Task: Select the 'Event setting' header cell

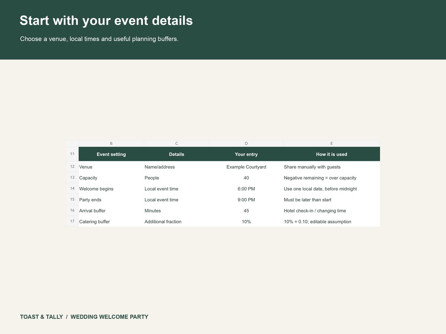Action: 111,154
